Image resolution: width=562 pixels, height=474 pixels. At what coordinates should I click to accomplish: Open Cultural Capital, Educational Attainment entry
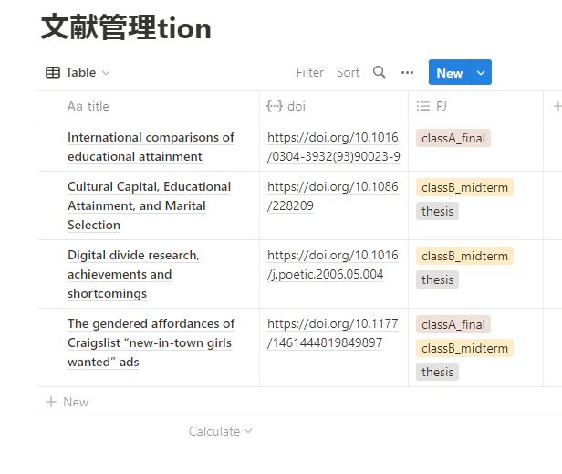149,205
